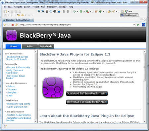Open the BlackBerry App World link

click(x=19, y=104)
